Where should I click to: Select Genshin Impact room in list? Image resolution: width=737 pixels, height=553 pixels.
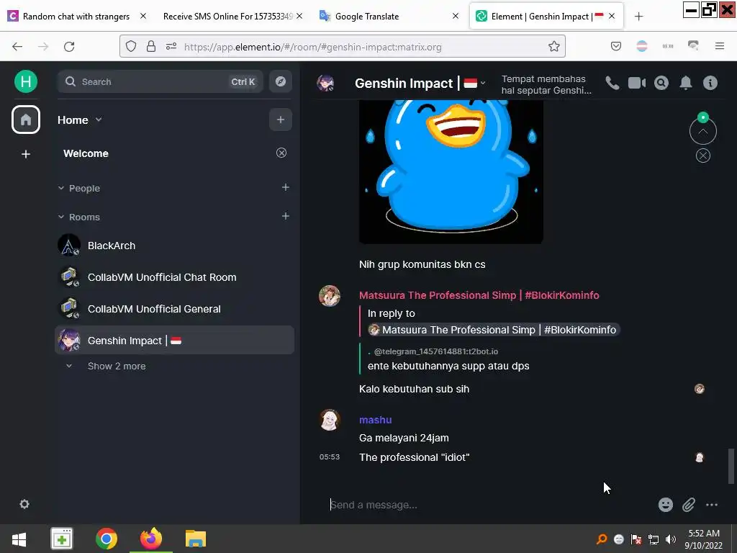point(174,340)
